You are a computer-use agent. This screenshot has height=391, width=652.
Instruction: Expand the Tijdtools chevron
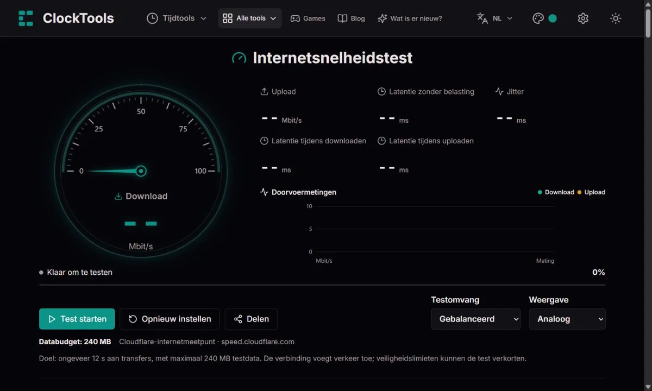[203, 18]
